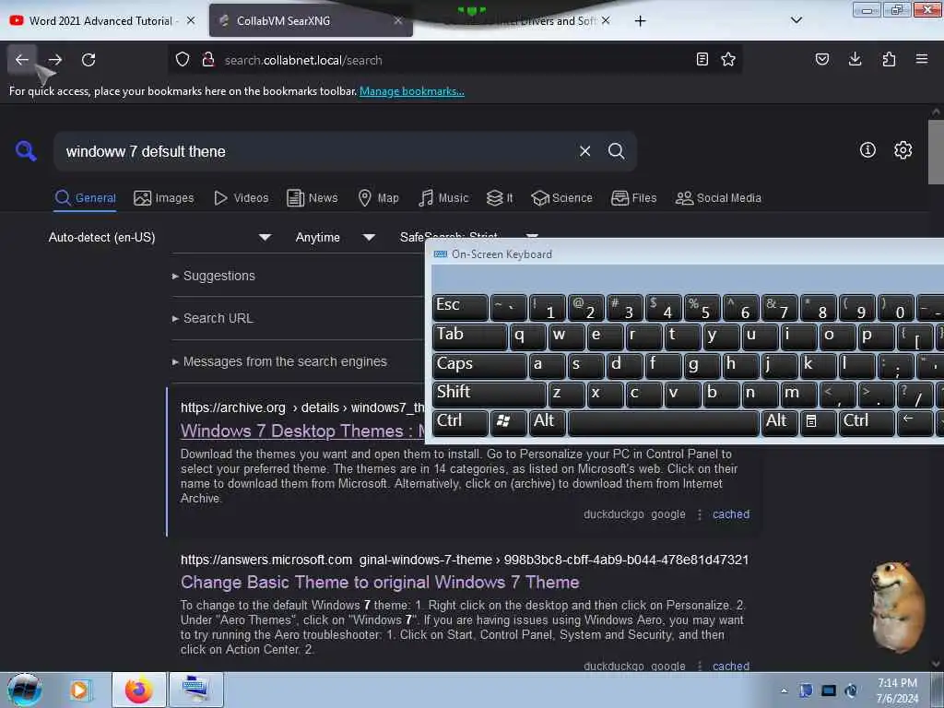Go back using the browser back arrow

22,60
